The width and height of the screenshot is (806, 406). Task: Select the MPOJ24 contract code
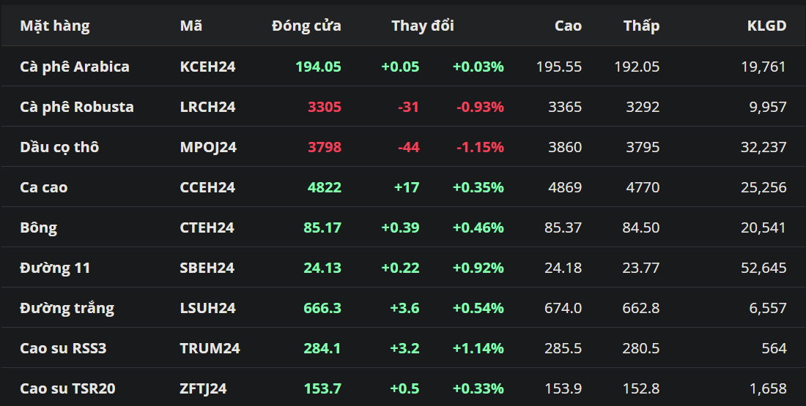click(208, 147)
